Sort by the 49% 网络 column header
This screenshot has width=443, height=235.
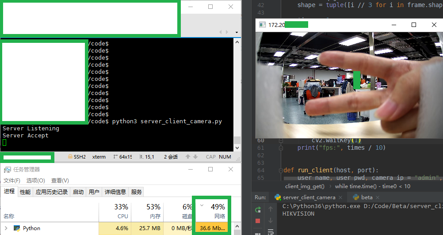212,211
